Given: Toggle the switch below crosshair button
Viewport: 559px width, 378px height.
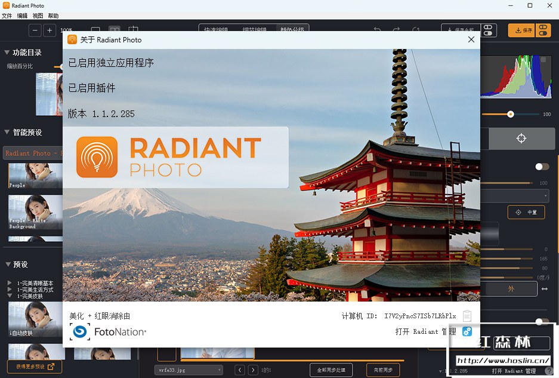Looking at the screenshot, I should click(542, 167).
